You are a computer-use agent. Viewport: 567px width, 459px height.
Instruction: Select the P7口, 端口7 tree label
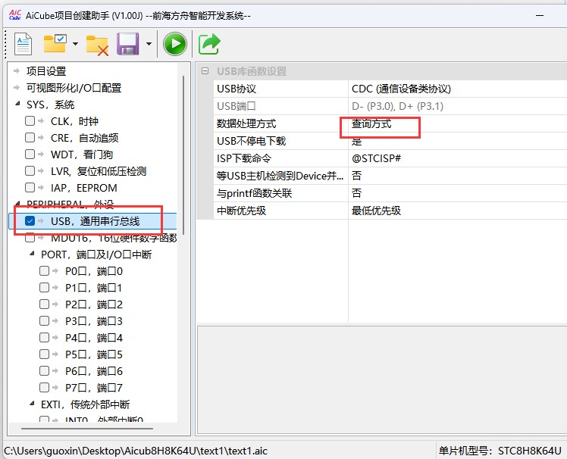tap(94, 388)
